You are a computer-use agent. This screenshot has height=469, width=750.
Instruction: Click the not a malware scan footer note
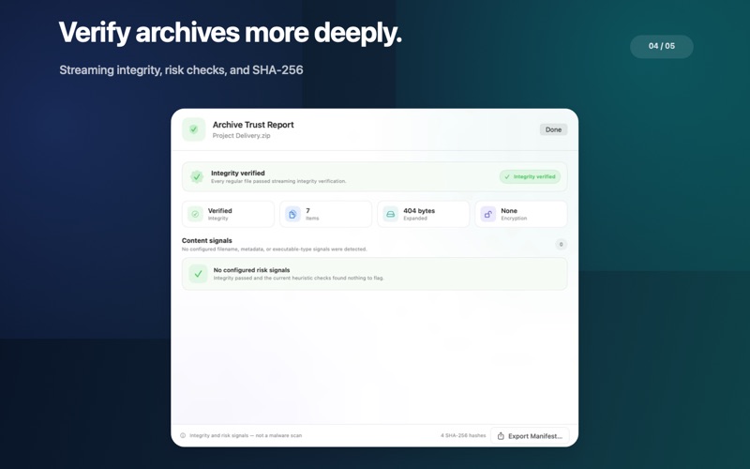point(246,435)
